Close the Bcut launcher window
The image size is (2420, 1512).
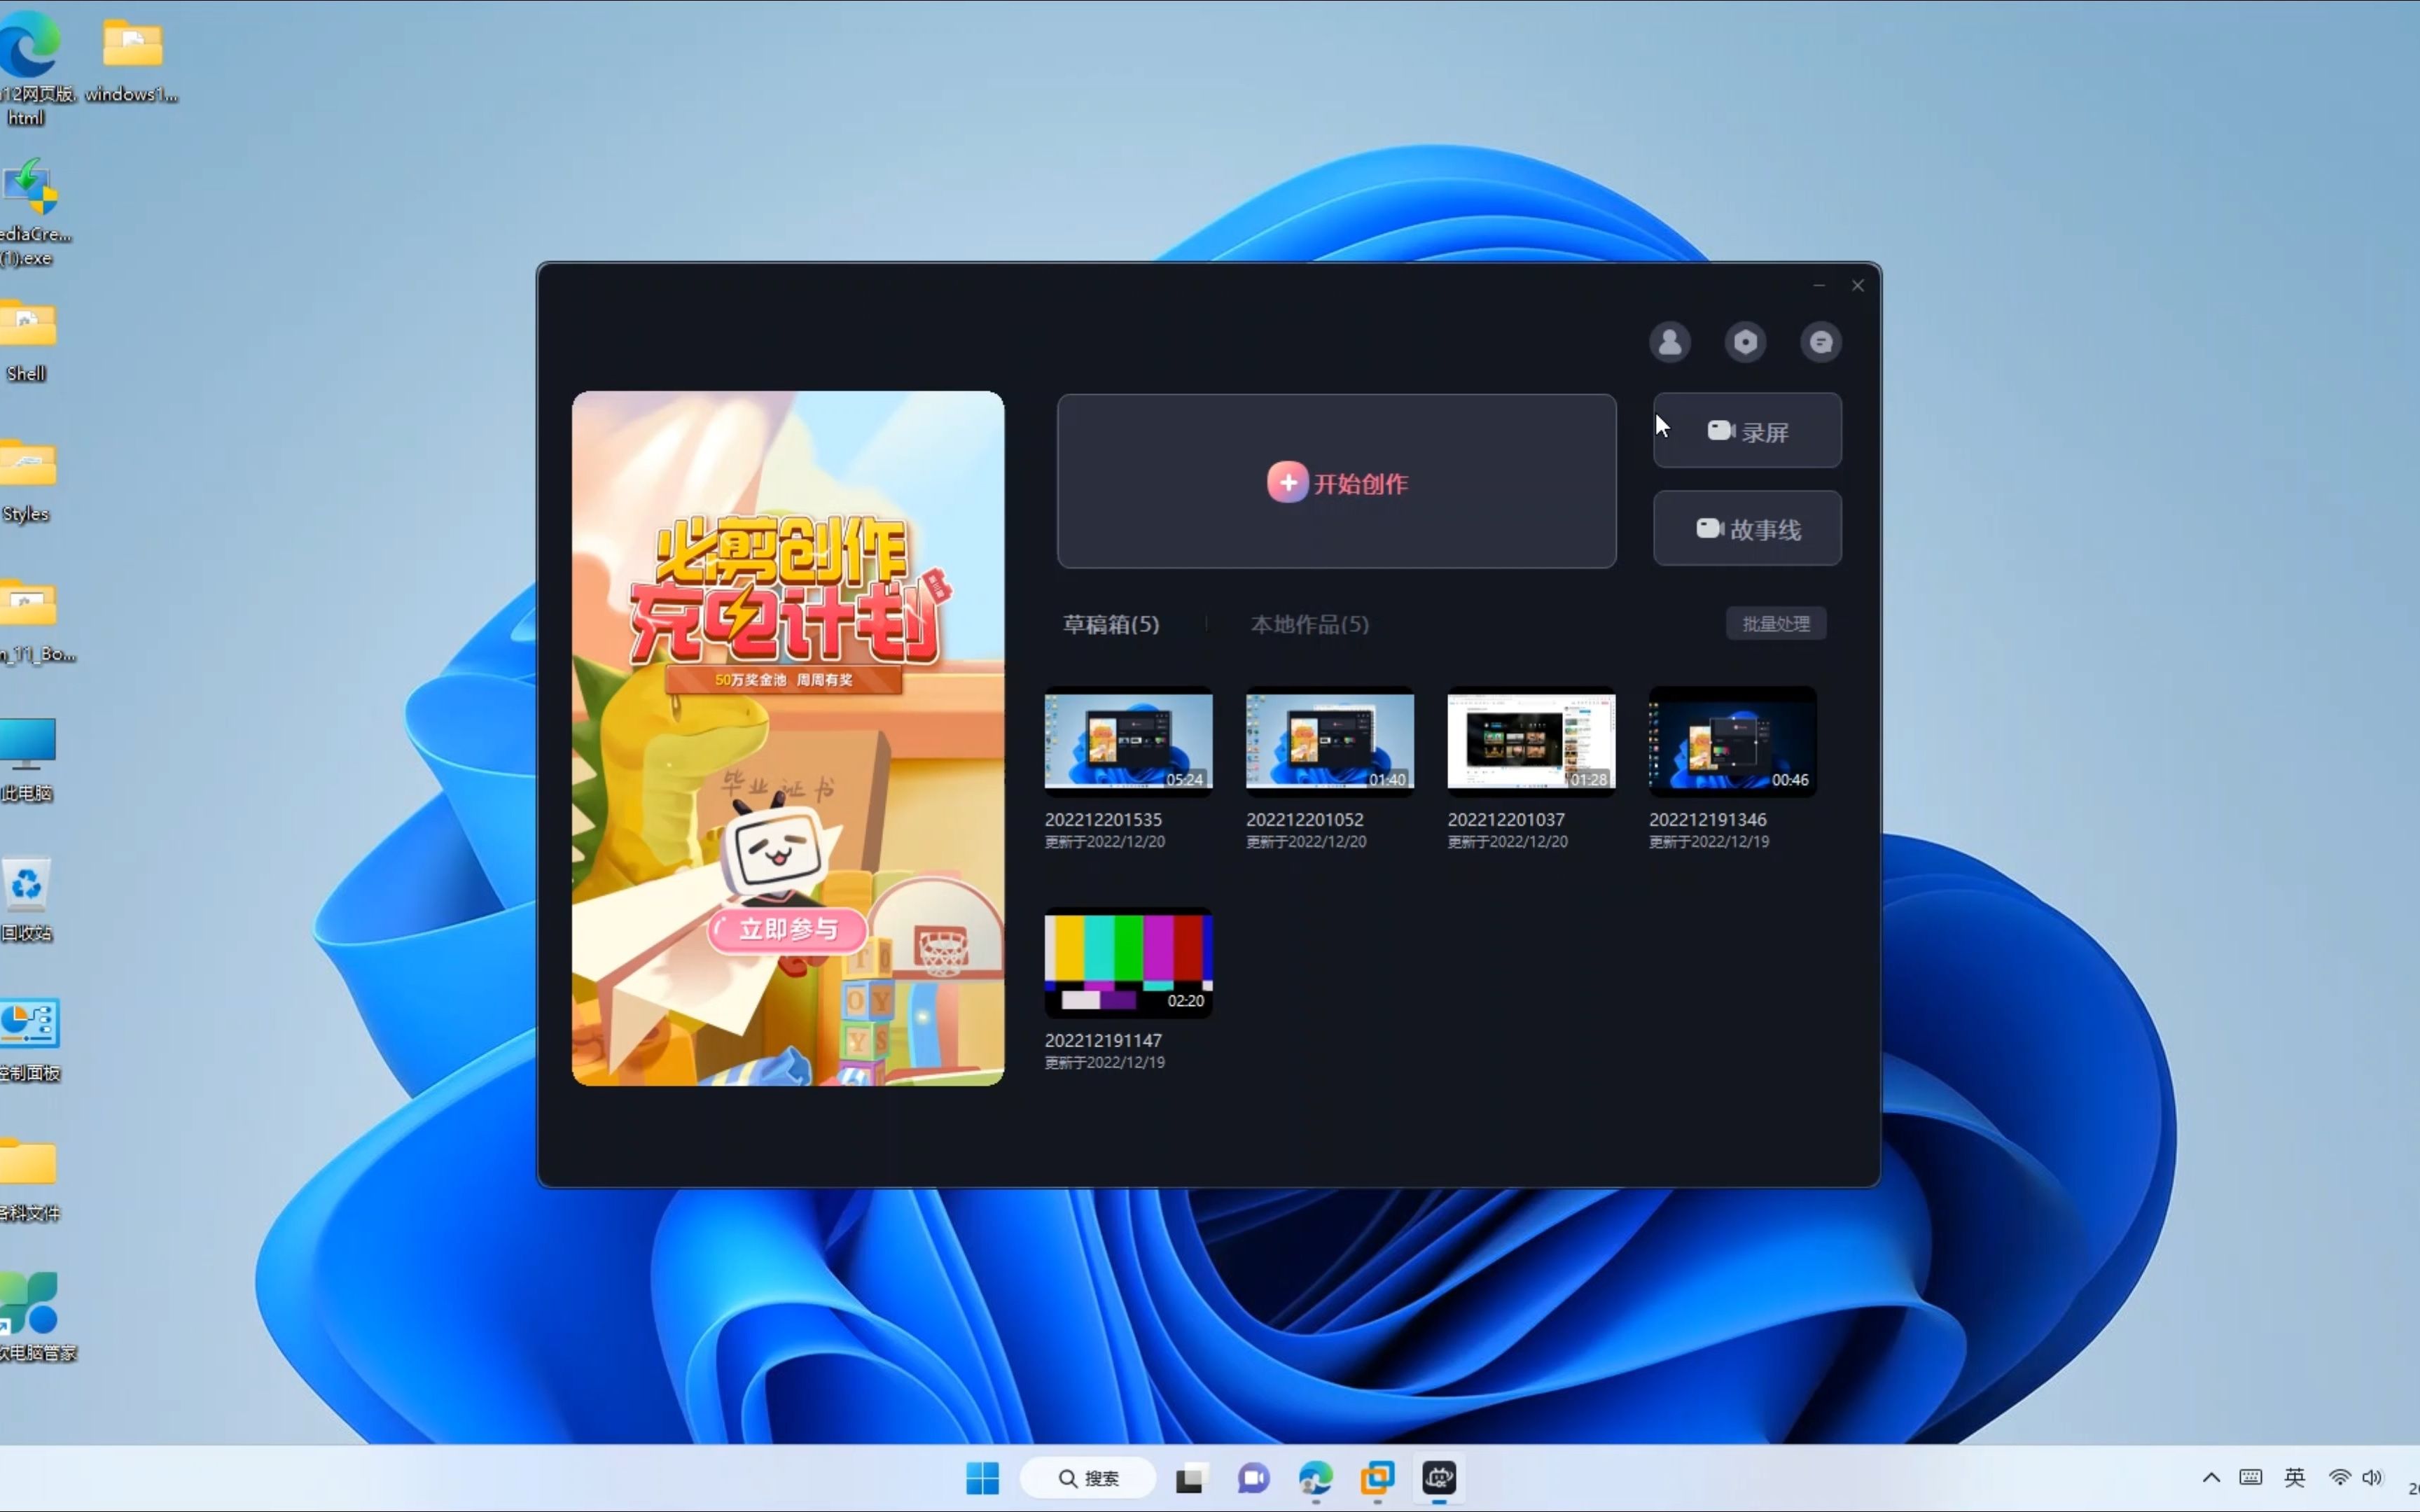[x=1857, y=286]
